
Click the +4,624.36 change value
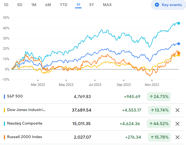tap(130, 124)
